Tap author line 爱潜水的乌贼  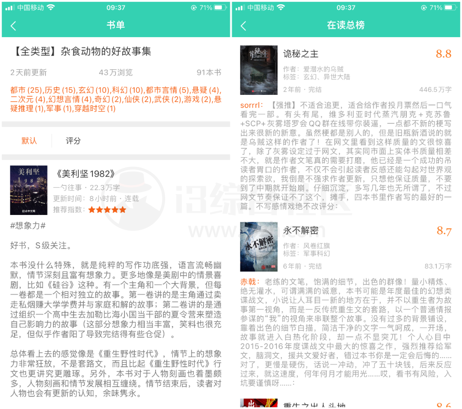click(x=313, y=69)
